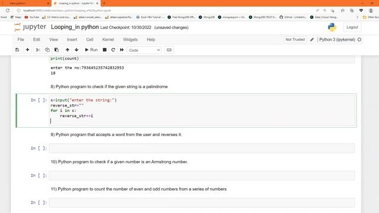
Task: Click the site information icon
Action: (18, 11)
